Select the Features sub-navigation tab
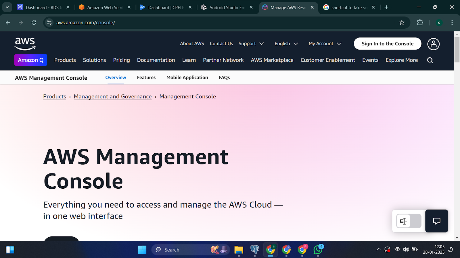Screen dimensions: 460x258 [146, 77]
